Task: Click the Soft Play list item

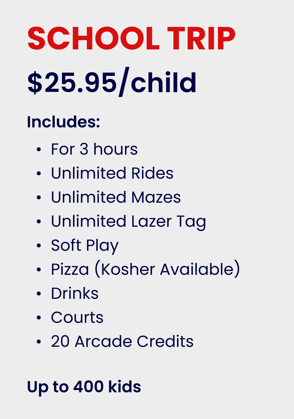Action: pos(85,245)
